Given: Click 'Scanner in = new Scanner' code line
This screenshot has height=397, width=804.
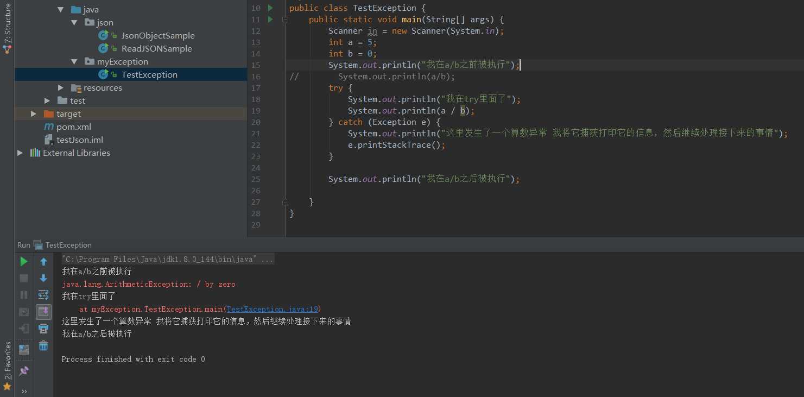Looking at the screenshot, I should pos(416,31).
